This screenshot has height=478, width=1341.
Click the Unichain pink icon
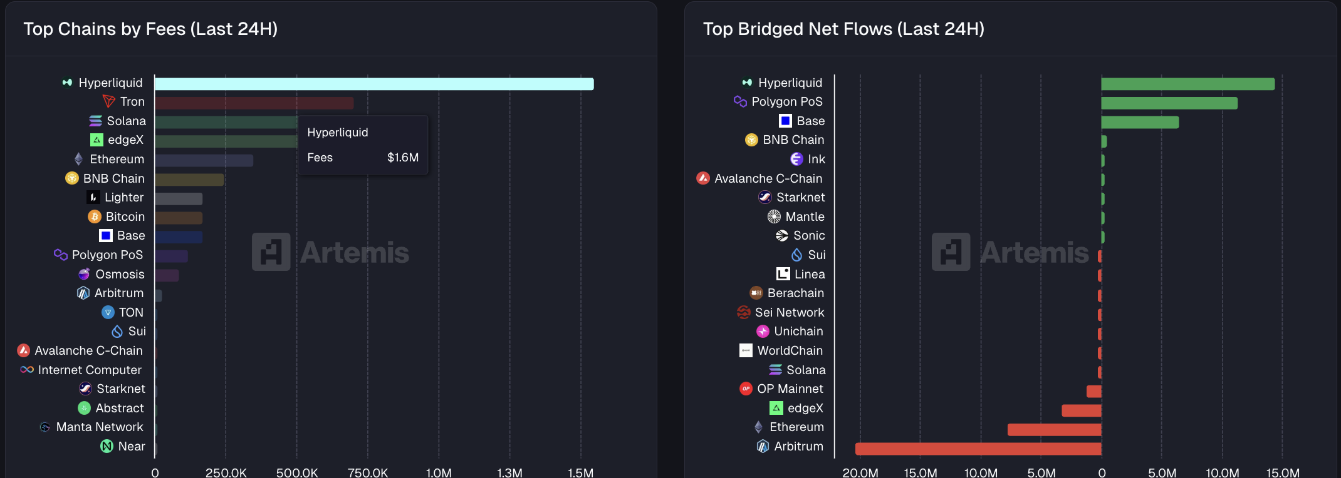763,331
